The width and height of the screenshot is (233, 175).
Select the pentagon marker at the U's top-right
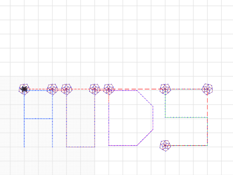pos(95,89)
